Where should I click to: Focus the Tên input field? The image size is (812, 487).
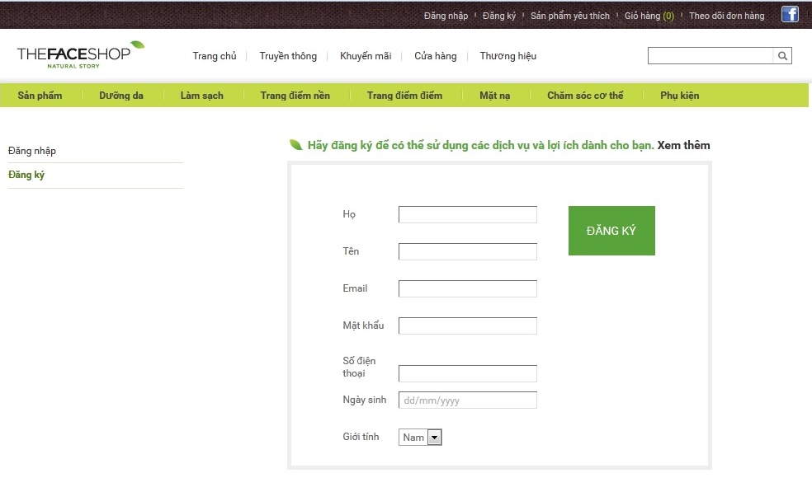pyautogui.click(x=468, y=252)
